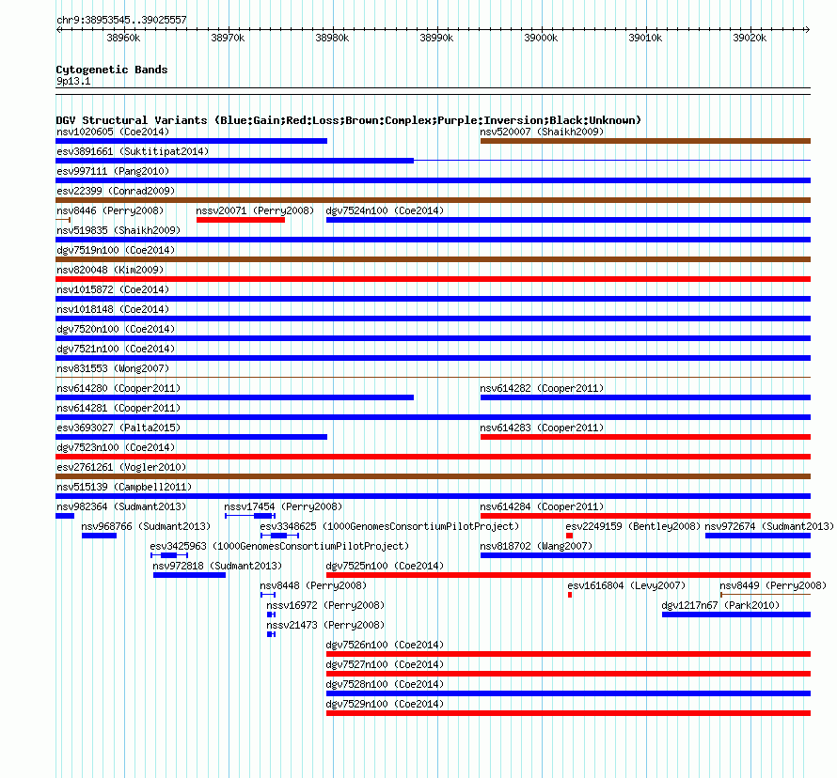The width and height of the screenshot is (837, 778).
Task: Click the nsv1020605 (Coe2014) variant label
Action: pyautogui.click(x=113, y=132)
